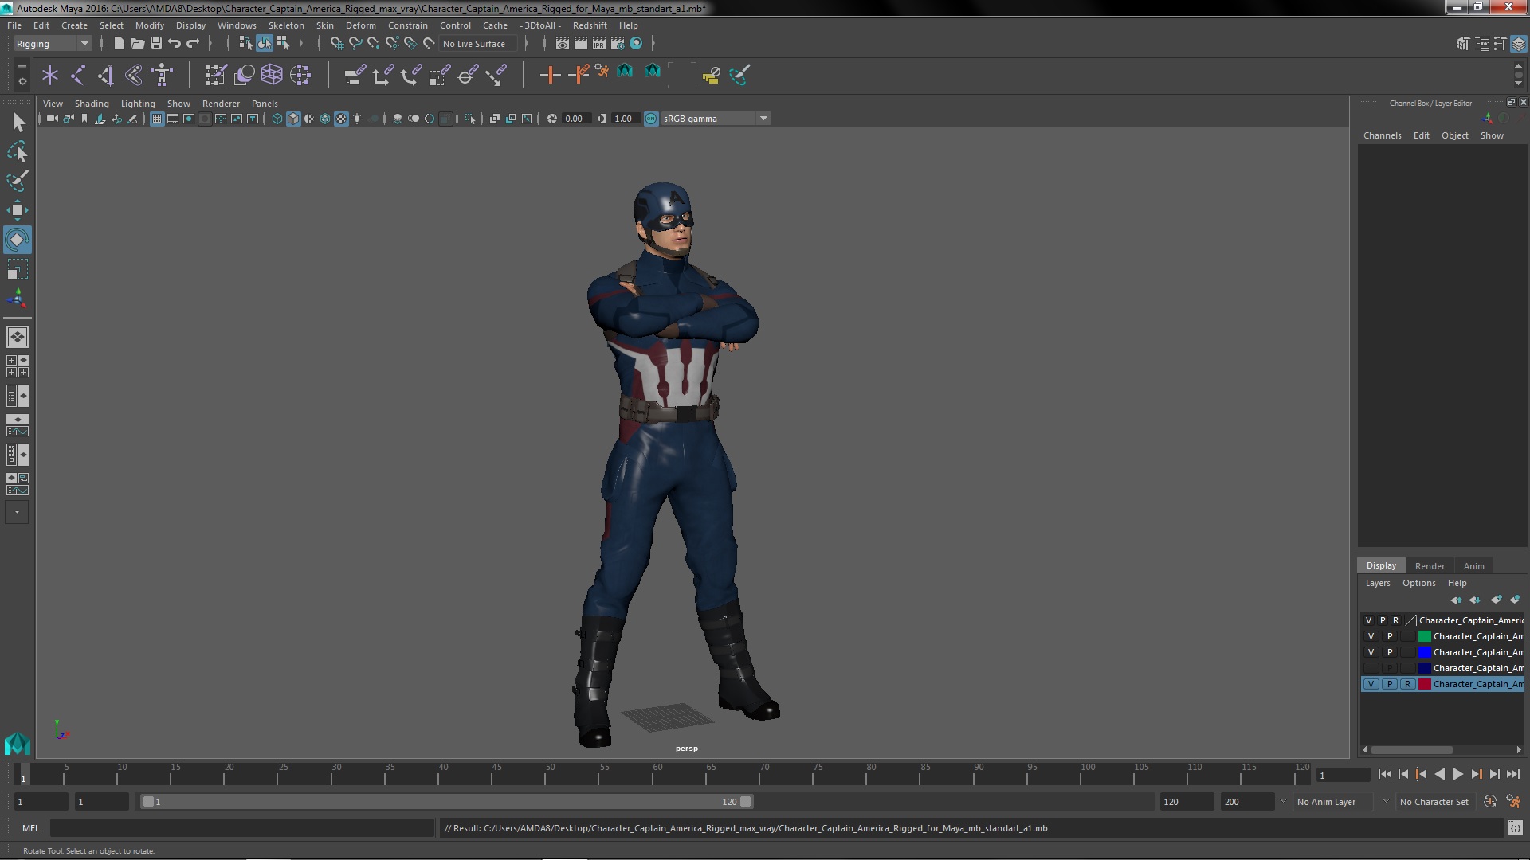Screen dimensions: 1530x860
Task: Select the arrow Select tool
Action: (x=18, y=122)
